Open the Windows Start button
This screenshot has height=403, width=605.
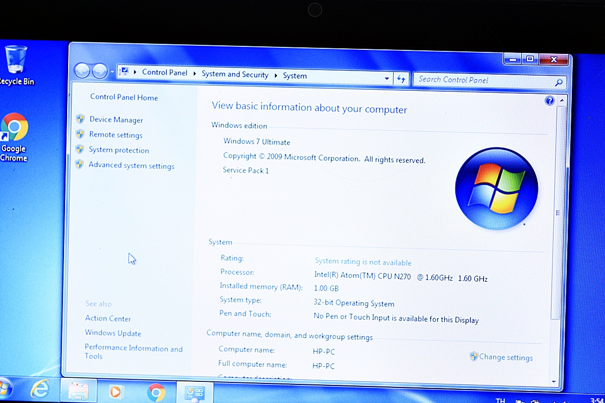click(x=4, y=388)
